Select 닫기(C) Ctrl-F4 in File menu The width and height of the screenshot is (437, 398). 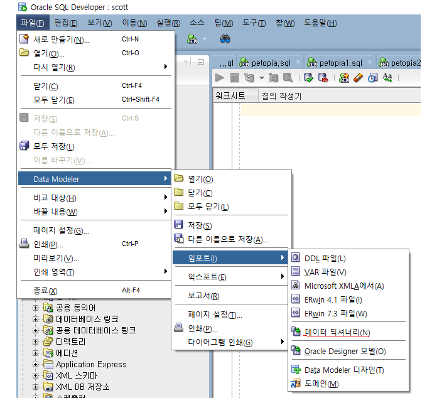[x=95, y=86]
